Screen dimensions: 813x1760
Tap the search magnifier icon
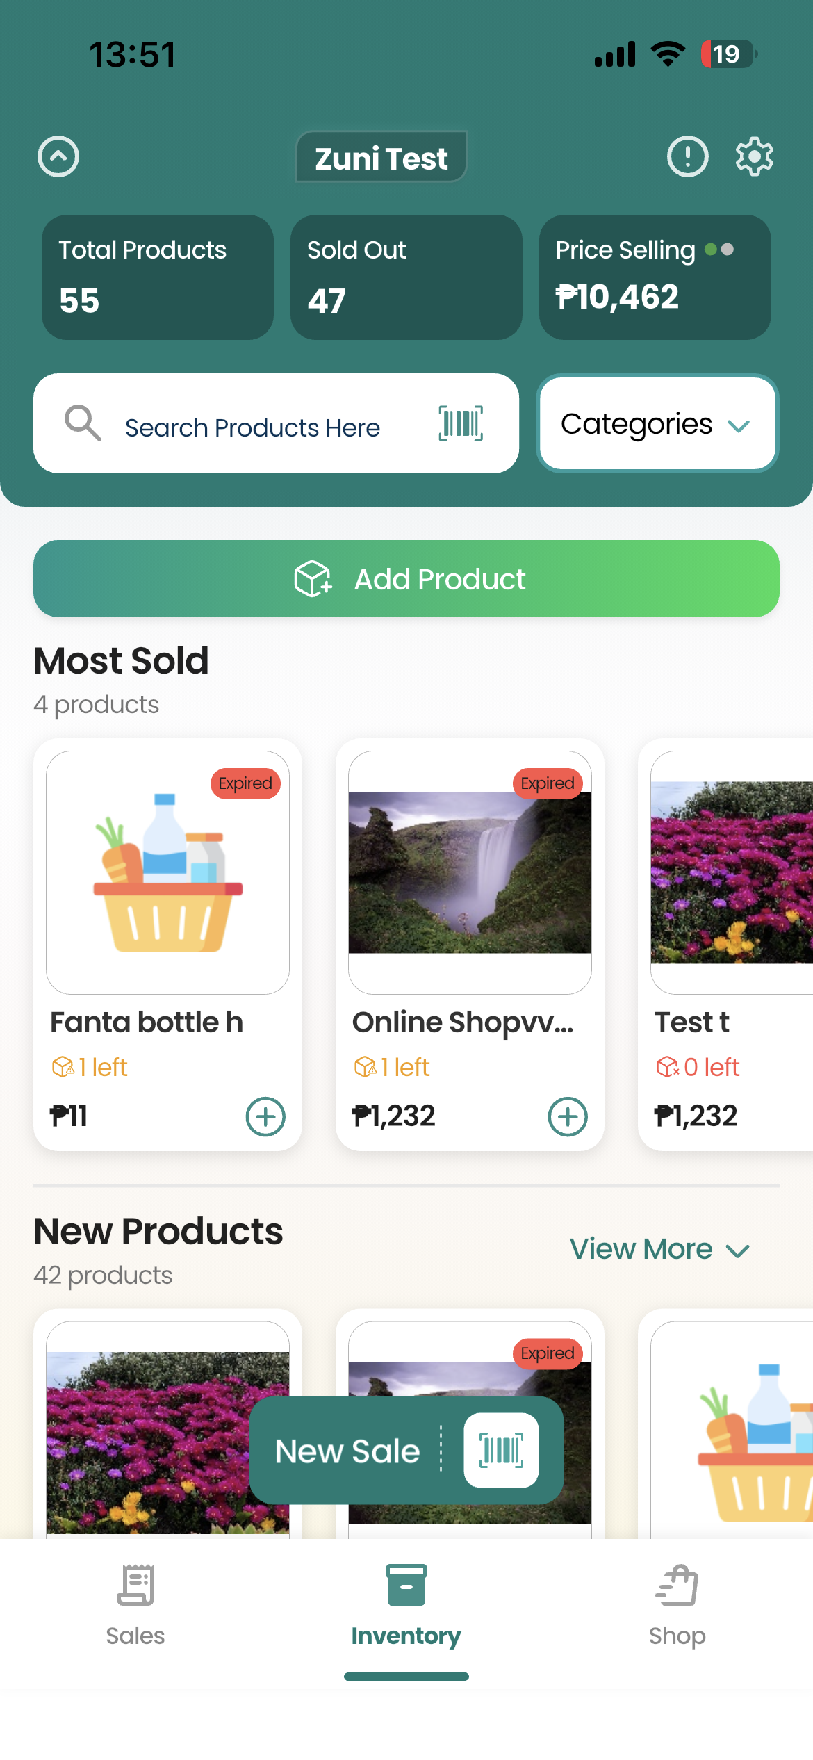click(x=83, y=423)
